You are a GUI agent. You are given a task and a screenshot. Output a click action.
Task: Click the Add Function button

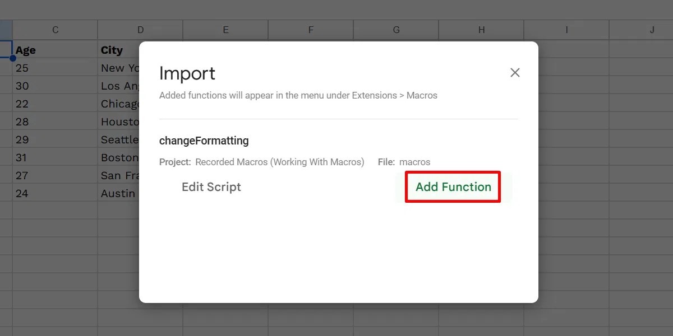[x=452, y=186]
